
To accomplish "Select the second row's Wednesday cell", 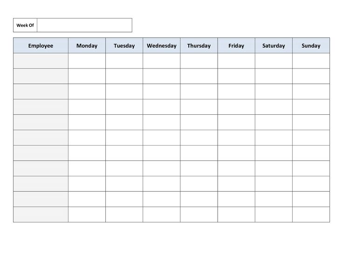I will point(162,76).
